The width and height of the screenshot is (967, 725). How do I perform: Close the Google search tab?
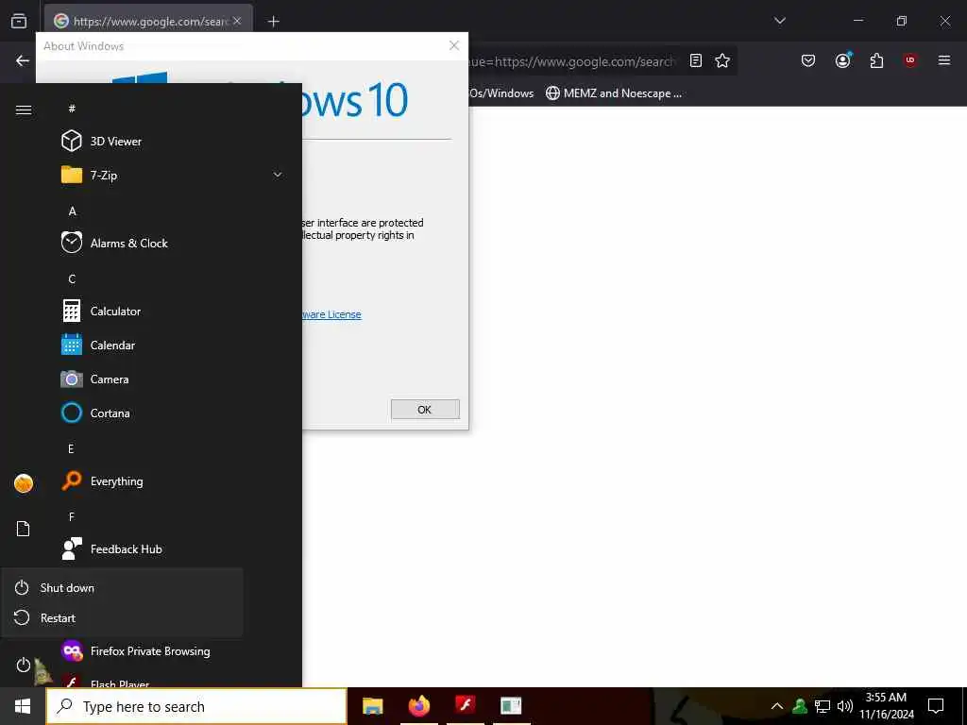237,21
